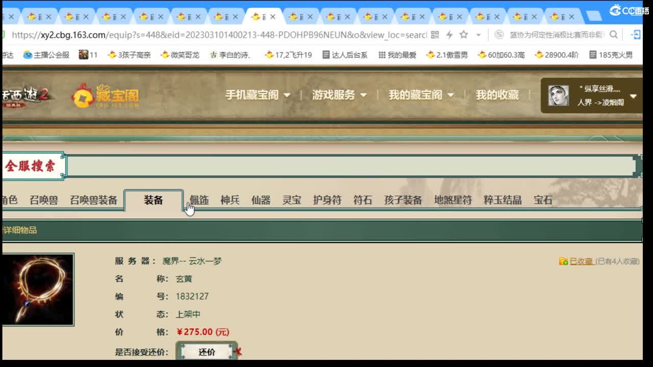Close the active browser tab
The image size is (653, 367).
coord(272,17)
